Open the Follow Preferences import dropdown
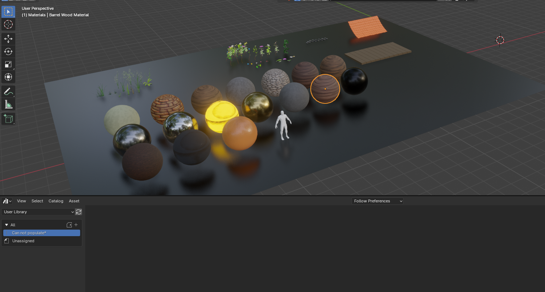545x292 pixels. [377, 201]
